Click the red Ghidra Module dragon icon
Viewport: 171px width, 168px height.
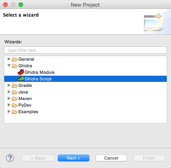21,72
